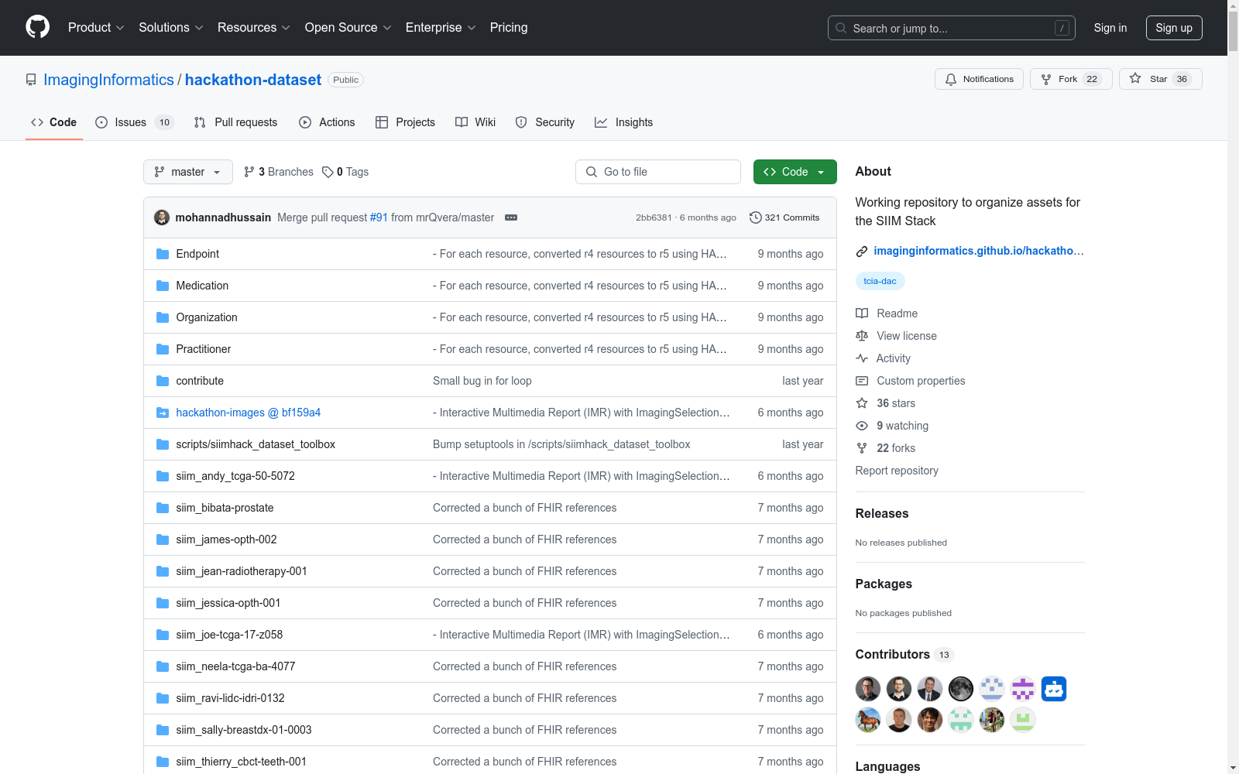Click the Notifications bell icon

click(951, 79)
